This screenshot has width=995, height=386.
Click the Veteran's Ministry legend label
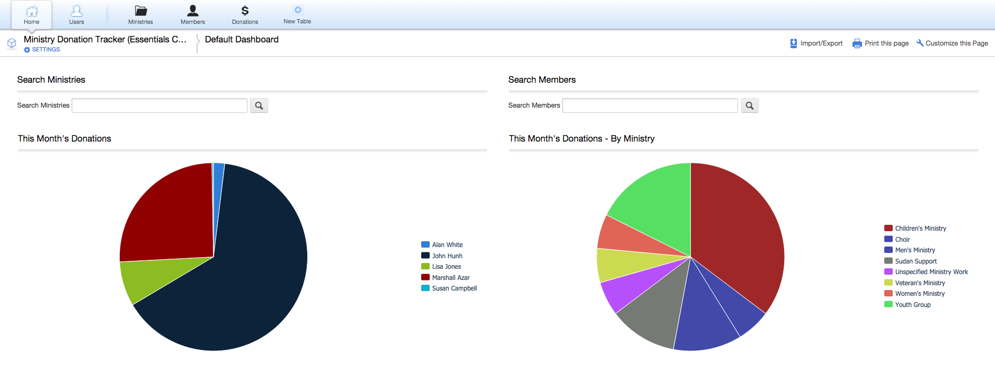920,283
